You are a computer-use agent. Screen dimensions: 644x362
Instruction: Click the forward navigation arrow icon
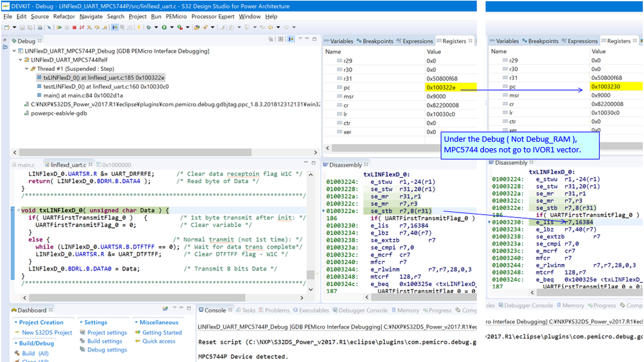[x=286, y=28]
